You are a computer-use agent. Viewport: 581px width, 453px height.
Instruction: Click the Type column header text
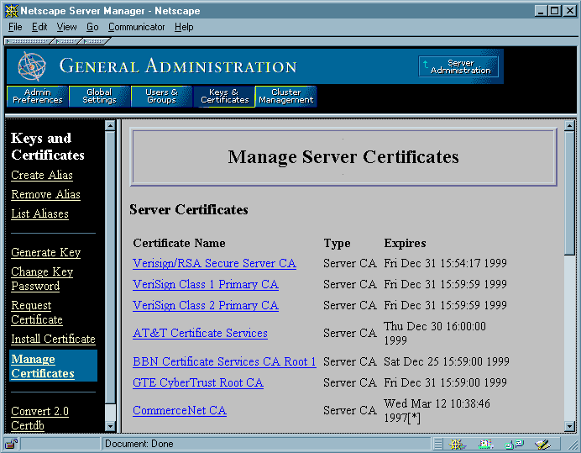pos(337,243)
